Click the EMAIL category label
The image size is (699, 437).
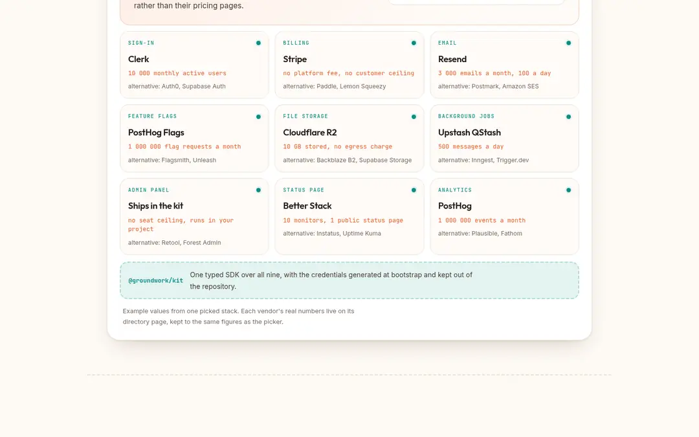click(447, 43)
